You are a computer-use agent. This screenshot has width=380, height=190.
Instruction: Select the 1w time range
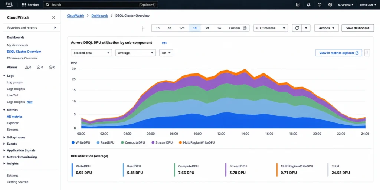coord(219,28)
